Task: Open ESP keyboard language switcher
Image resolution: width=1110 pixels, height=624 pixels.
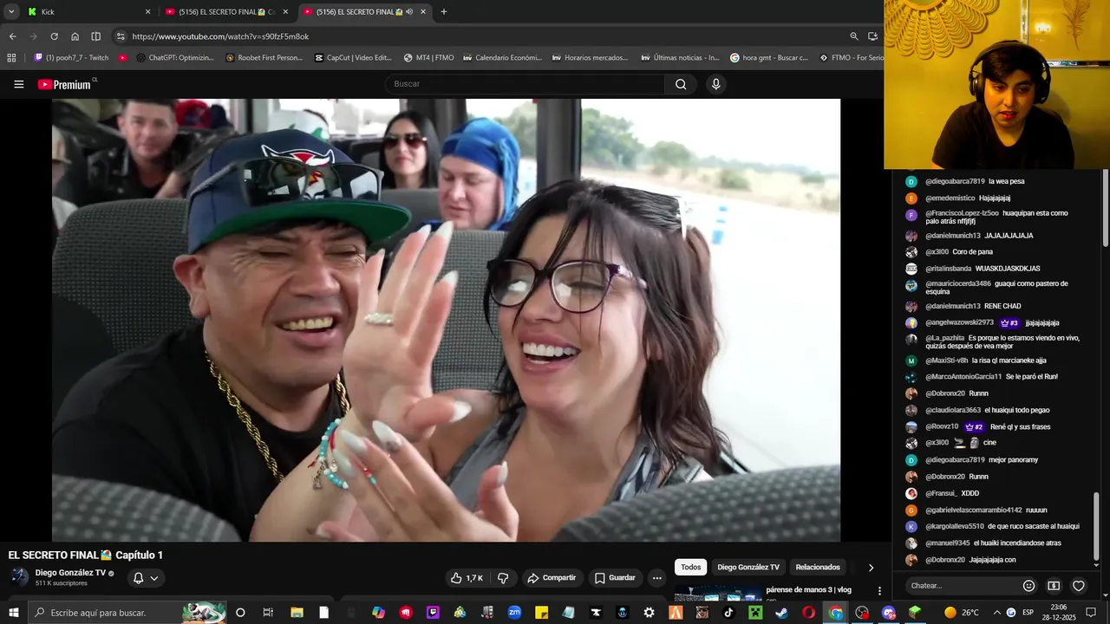Action: (1028, 613)
